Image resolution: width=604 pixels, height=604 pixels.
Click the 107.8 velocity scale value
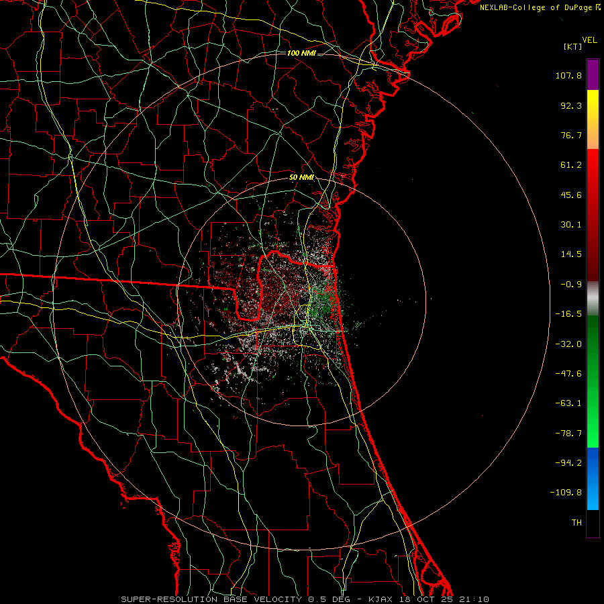point(568,75)
